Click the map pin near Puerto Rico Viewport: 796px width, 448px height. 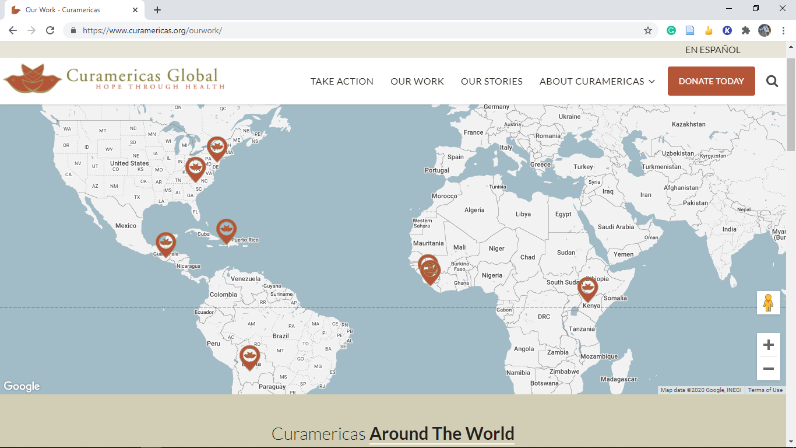226,230
